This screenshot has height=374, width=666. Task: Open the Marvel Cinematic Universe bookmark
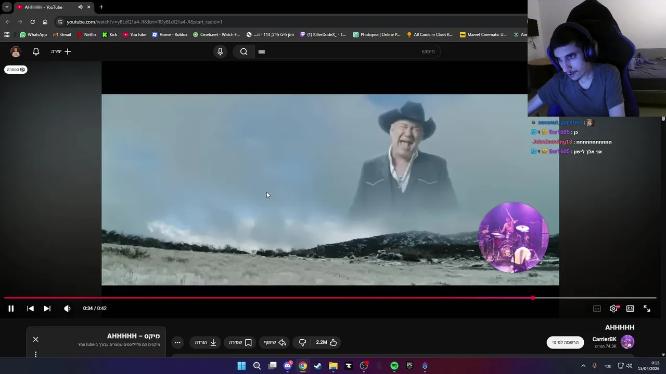(x=483, y=35)
